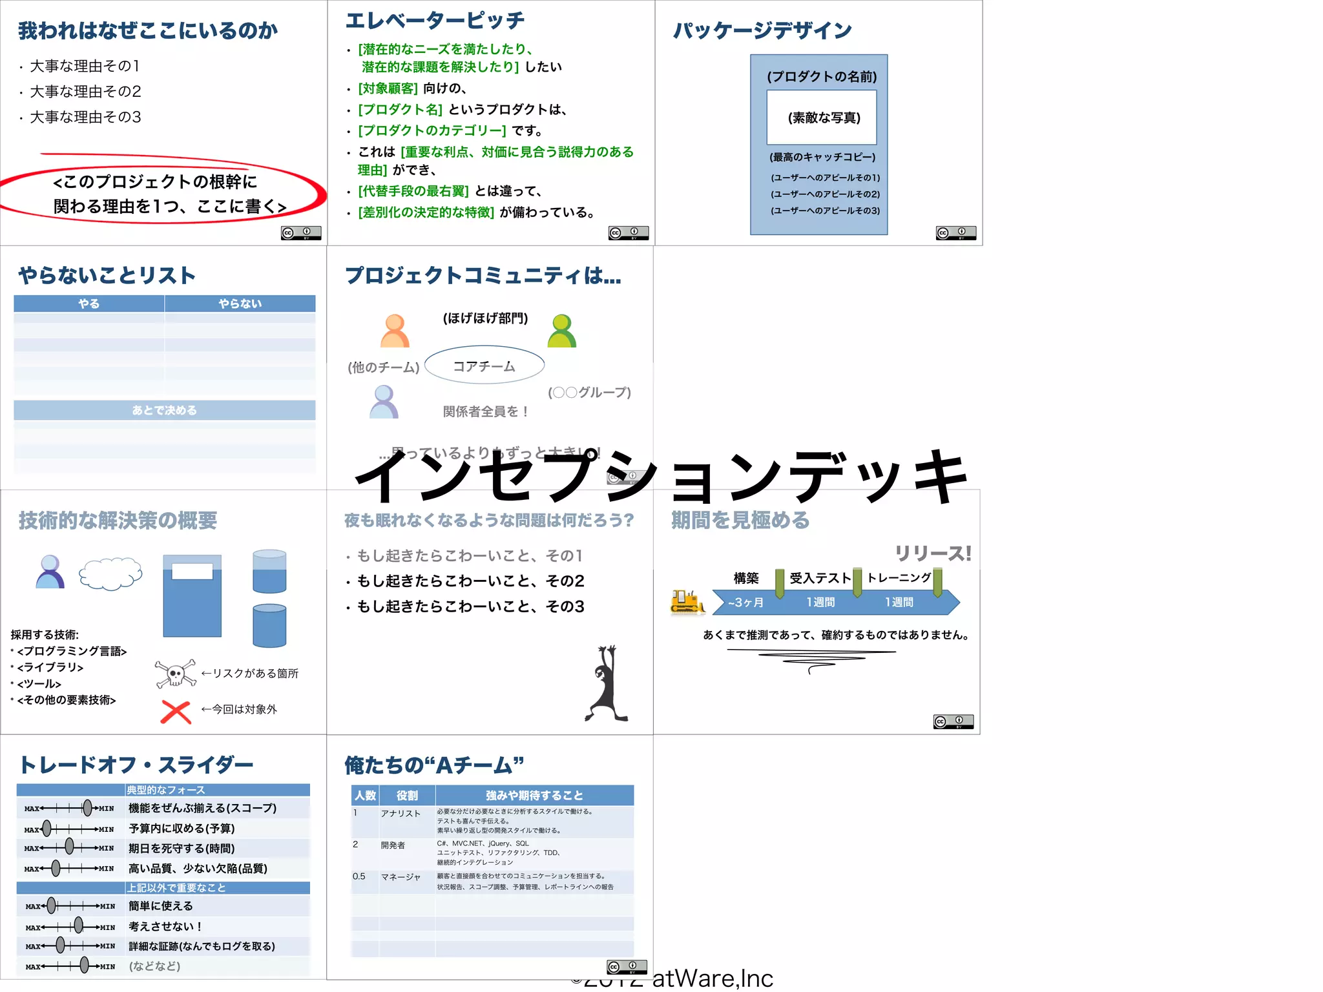Click the red X out-of-scope icon

tap(176, 712)
